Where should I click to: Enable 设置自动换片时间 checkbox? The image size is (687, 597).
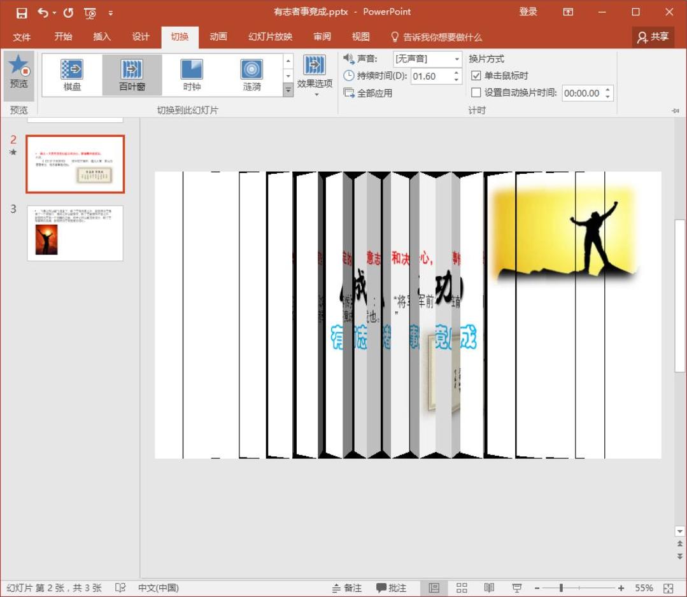[476, 92]
